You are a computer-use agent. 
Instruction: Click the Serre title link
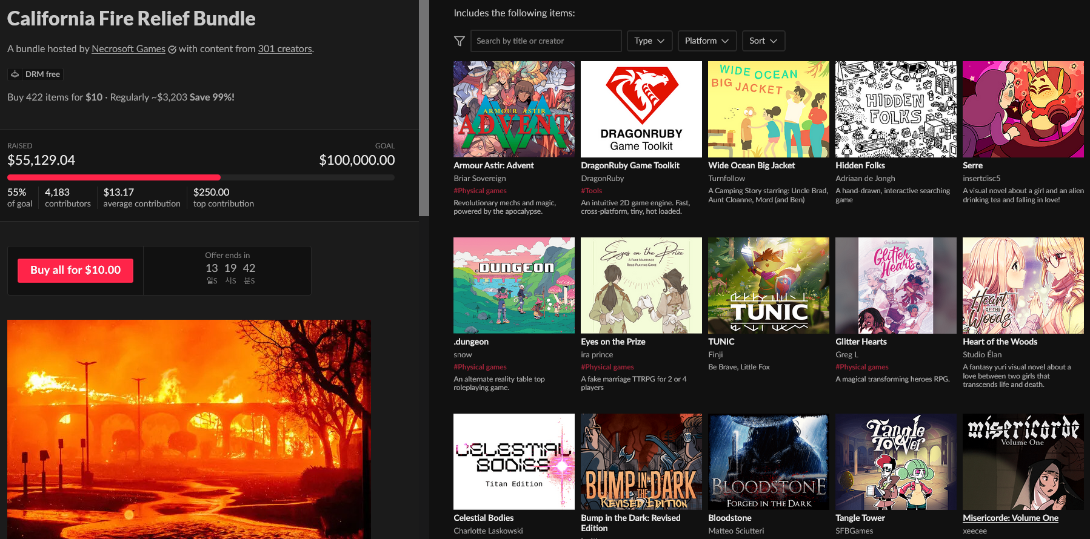(x=972, y=165)
